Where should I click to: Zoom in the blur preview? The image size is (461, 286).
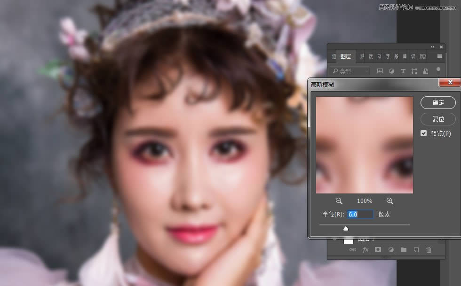point(390,201)
